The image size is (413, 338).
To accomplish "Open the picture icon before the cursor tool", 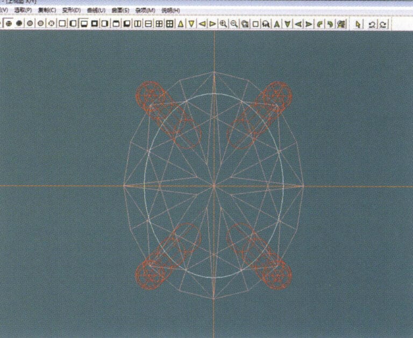I will pyautogui.click(x=341, y=24).
